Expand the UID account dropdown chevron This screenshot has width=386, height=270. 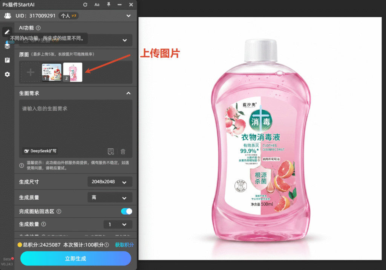pyautogui.click(x=129, y=16)
